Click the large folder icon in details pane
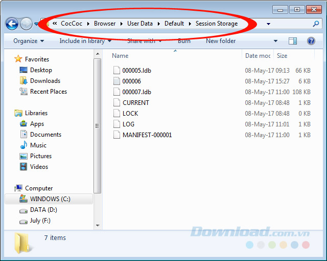 click(x=23, y=243)
